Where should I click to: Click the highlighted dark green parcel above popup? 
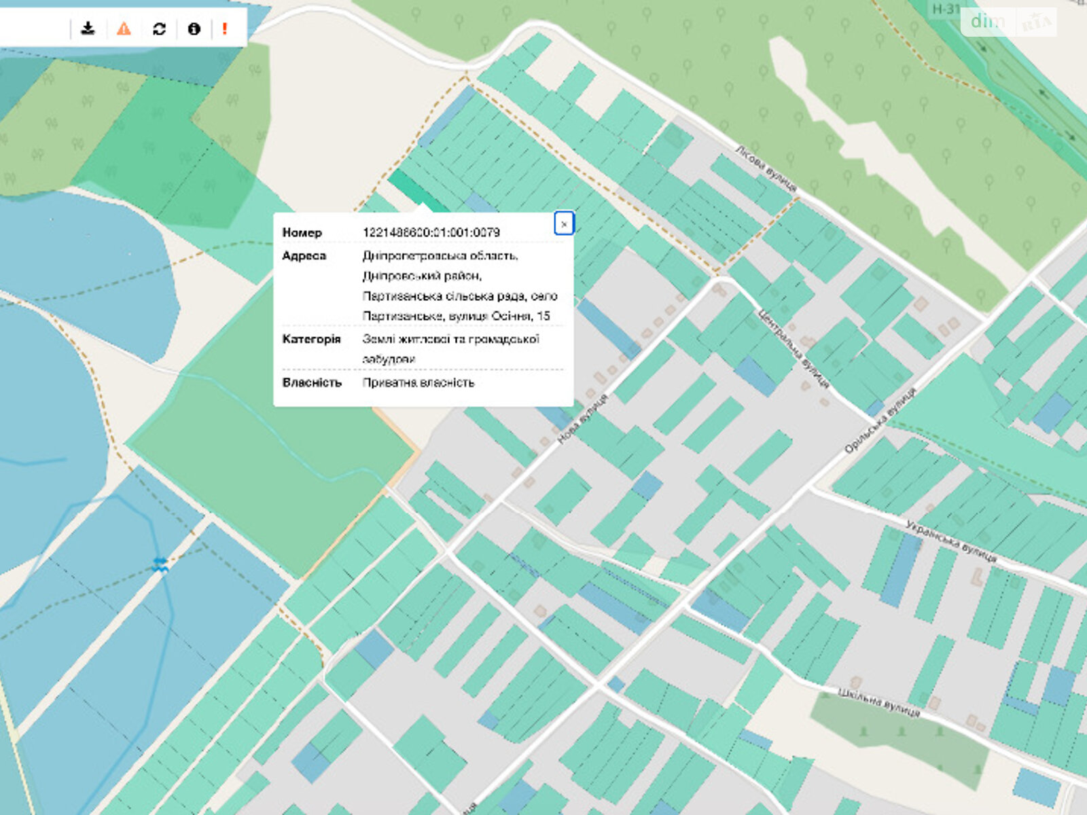[414, 190]
